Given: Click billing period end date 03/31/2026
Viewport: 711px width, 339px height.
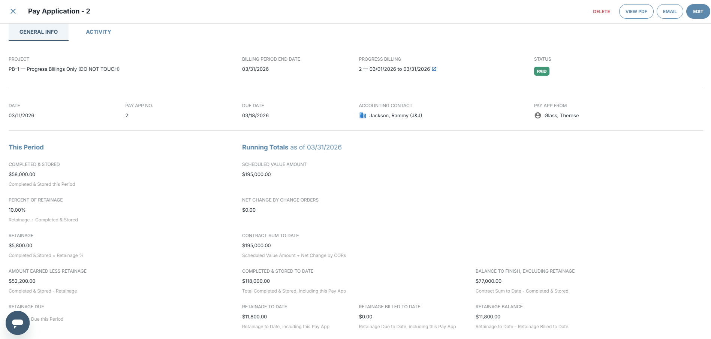Looking at the screenshot, I should point(255,69).
